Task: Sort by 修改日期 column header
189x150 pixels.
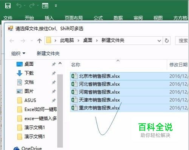Action: tap(178, 65)
